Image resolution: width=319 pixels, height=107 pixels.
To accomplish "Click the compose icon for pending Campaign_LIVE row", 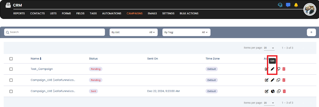I will point(267,80).
